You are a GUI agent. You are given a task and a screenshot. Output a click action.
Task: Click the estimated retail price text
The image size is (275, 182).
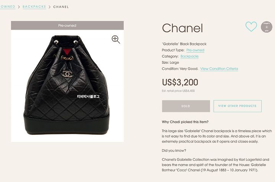178,91
